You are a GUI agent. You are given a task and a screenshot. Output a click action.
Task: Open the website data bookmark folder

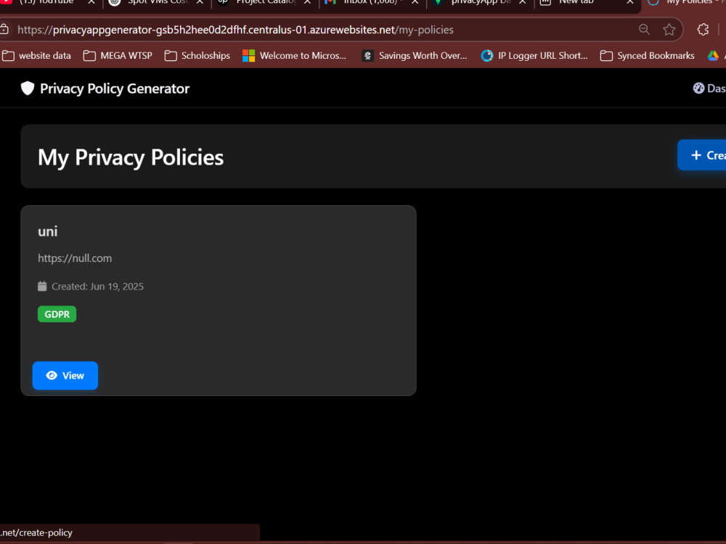(x=36, y=56)
